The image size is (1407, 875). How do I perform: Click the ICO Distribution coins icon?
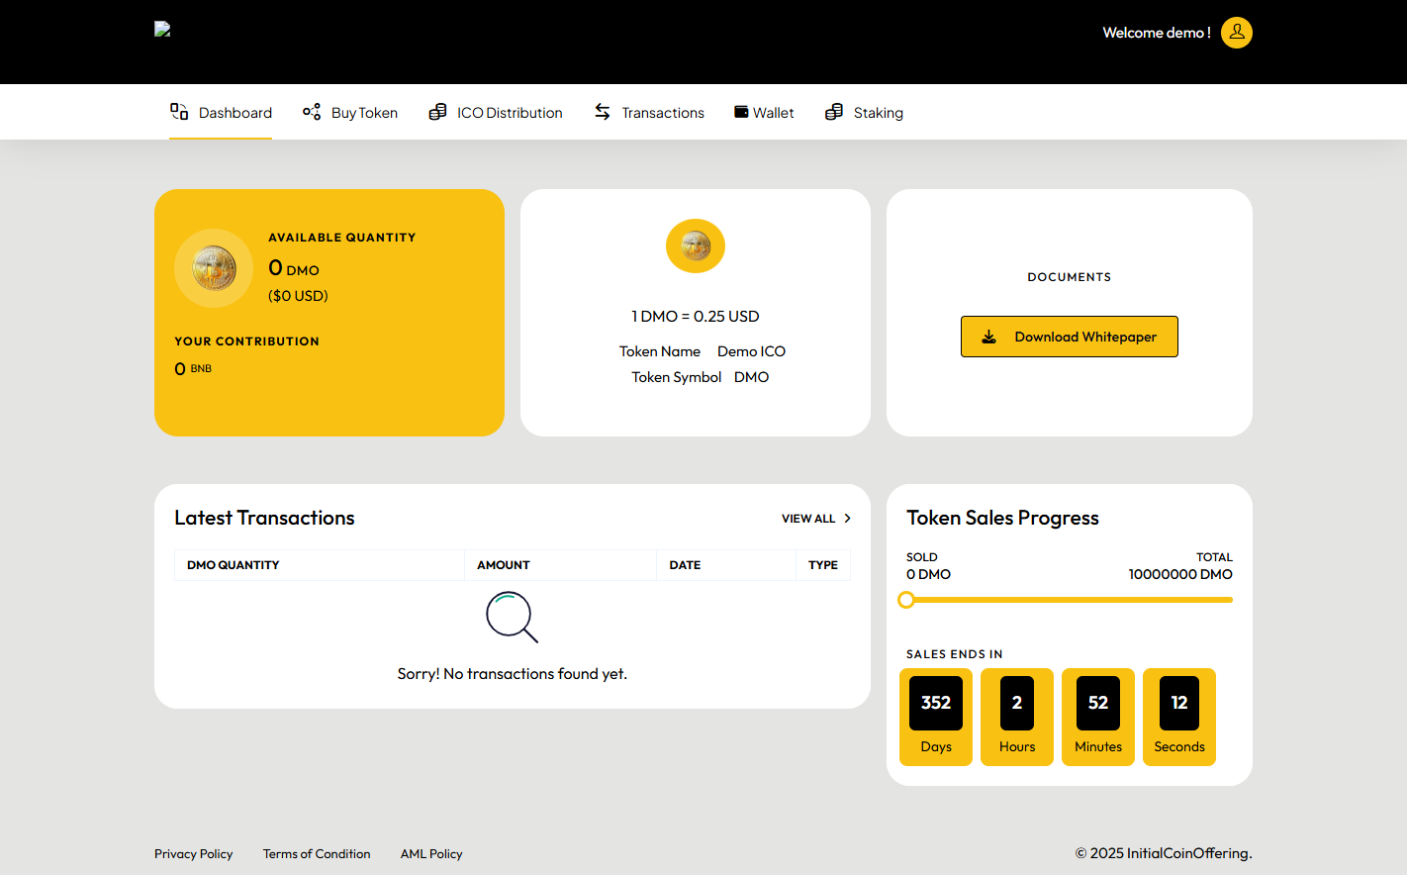[437, 112]
